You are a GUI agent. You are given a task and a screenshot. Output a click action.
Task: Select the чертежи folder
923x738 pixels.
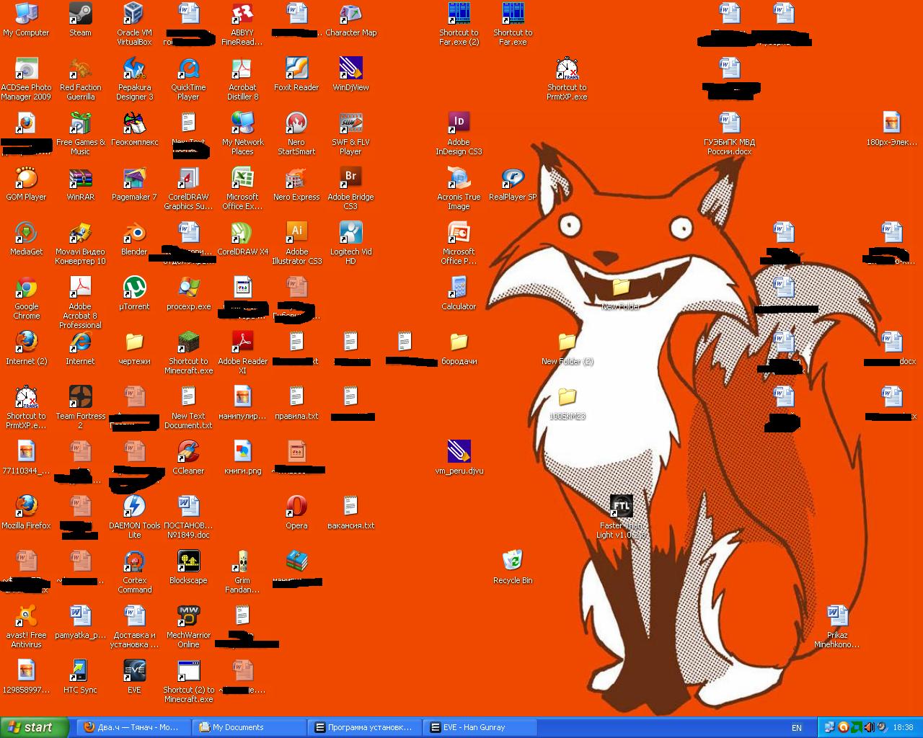tap(134, 349)
